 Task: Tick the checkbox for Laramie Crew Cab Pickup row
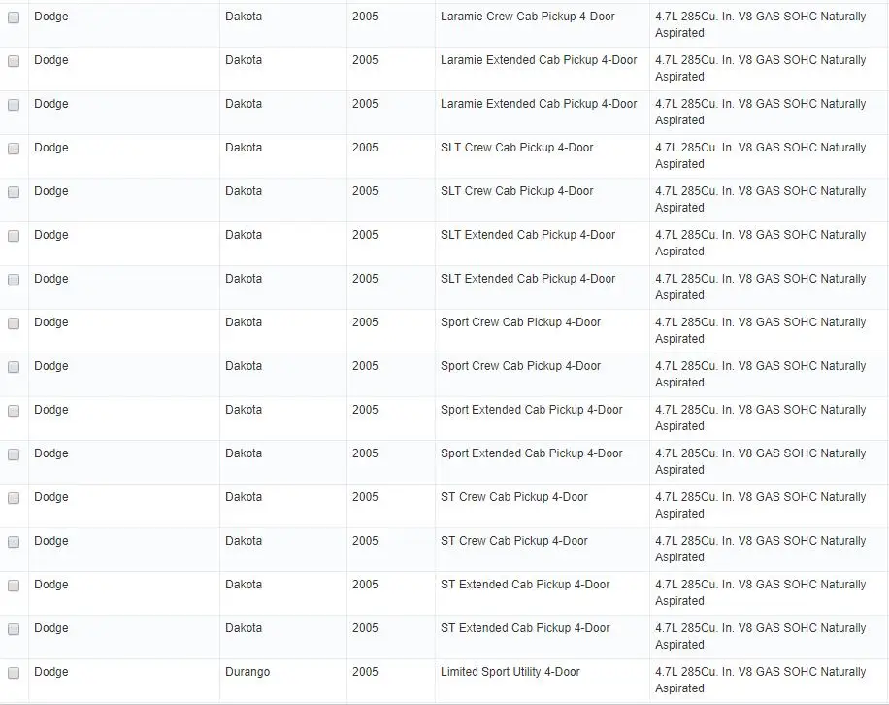(x=14, y=17)
